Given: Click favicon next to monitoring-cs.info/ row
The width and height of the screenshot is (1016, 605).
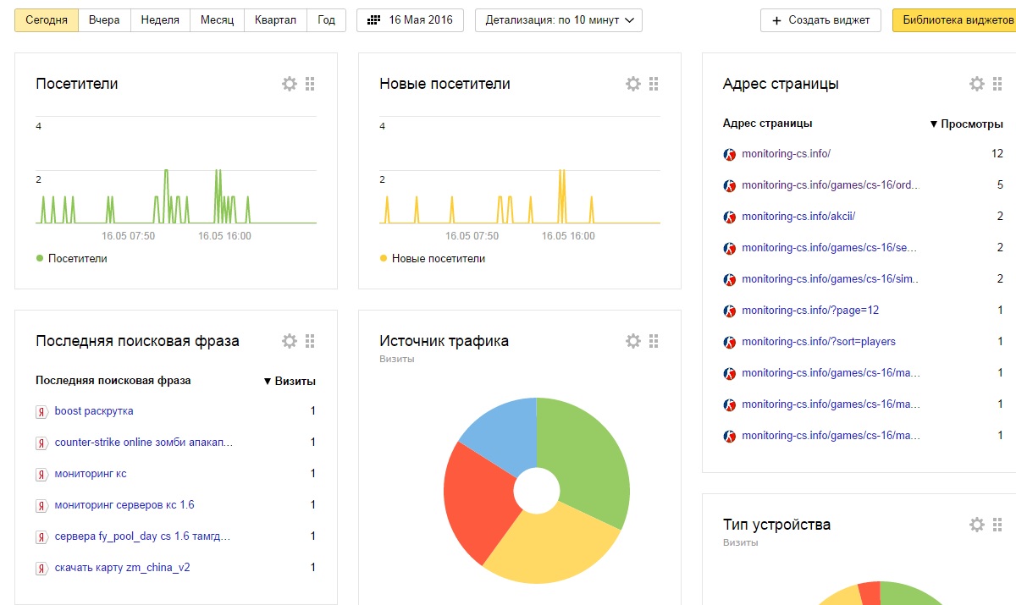Looking at the screenshot, I should pos(730,155).
